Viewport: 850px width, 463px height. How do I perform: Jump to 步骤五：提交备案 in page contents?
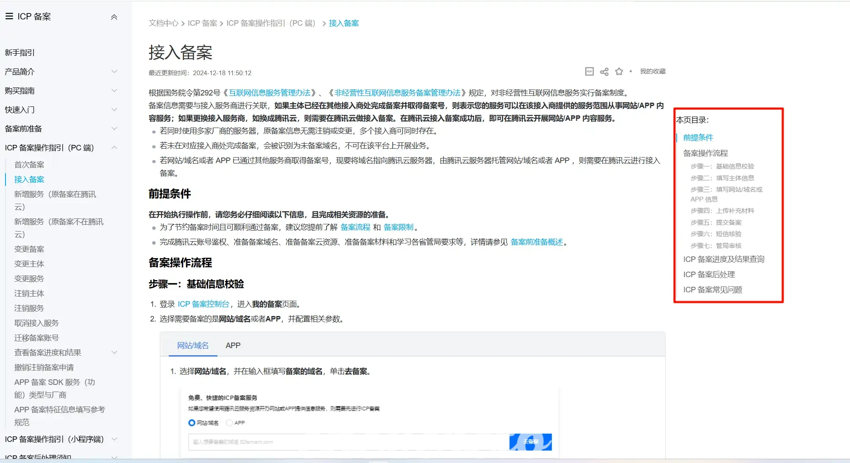coord(716,223)
